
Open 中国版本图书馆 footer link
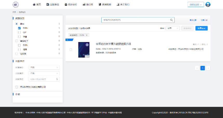click(x=115, y=113)
